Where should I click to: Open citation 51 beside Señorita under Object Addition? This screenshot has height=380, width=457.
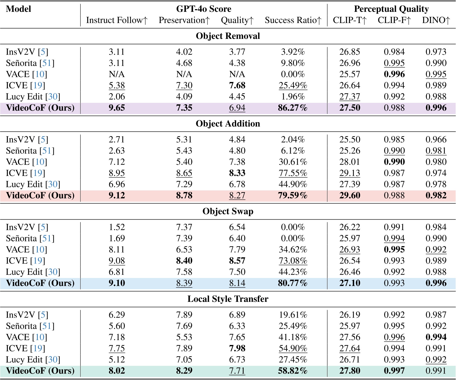(47, 151)
